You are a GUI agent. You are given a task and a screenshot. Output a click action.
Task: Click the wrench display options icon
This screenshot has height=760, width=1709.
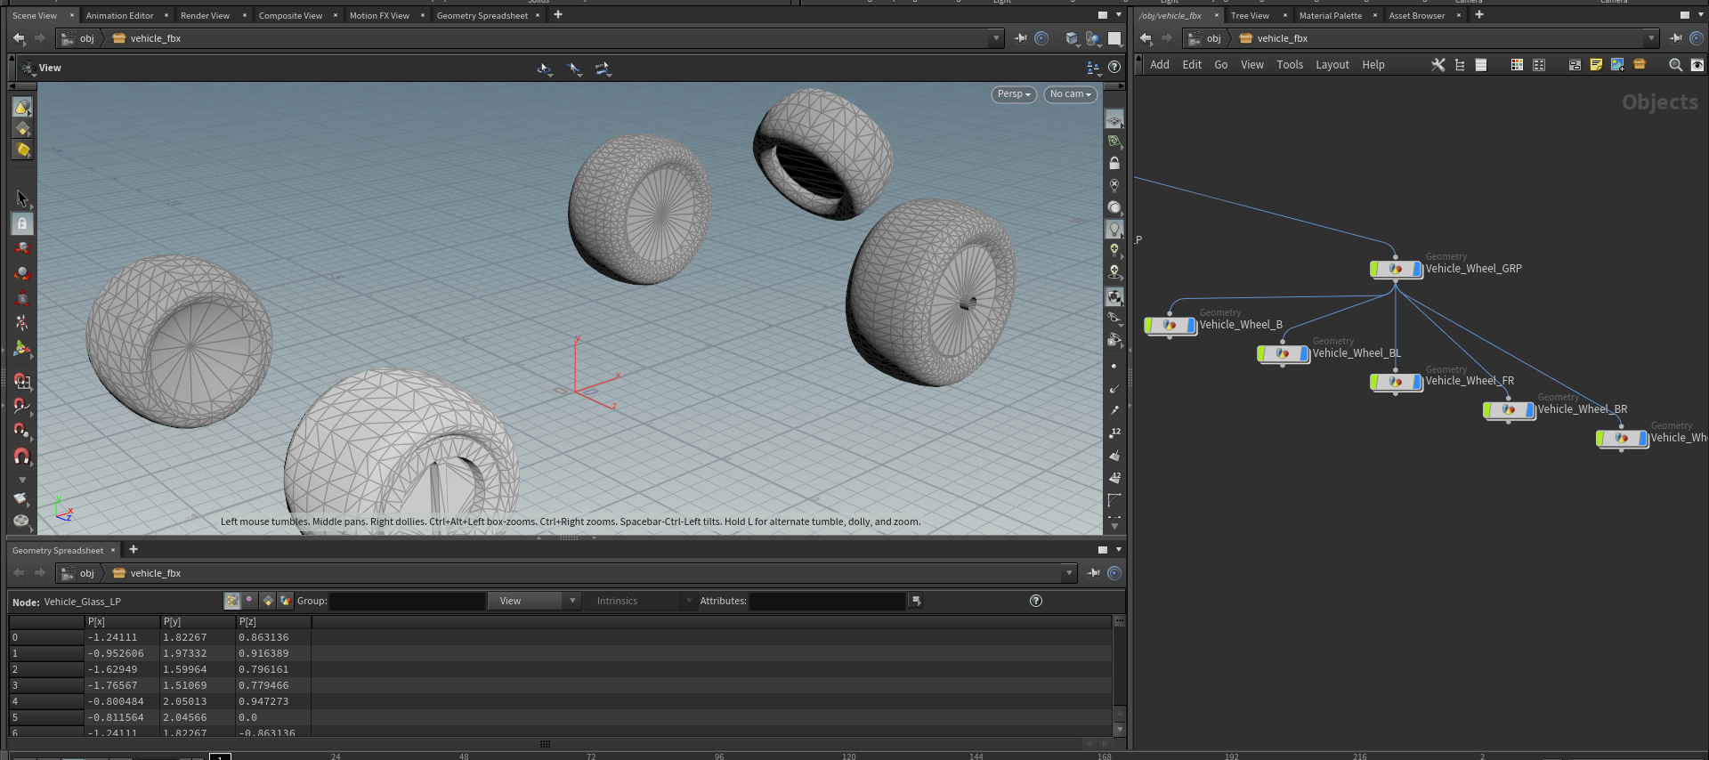1438,65
